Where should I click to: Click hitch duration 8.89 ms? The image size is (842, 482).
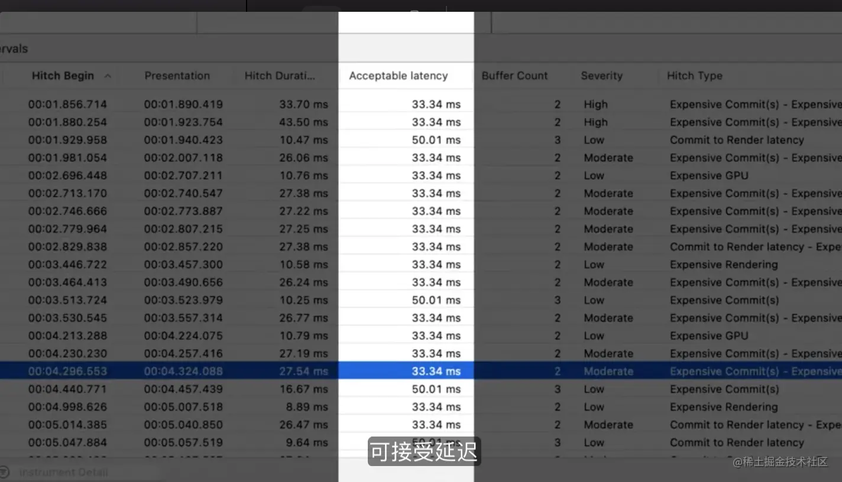pyautogui.click(x=307, y=407)
